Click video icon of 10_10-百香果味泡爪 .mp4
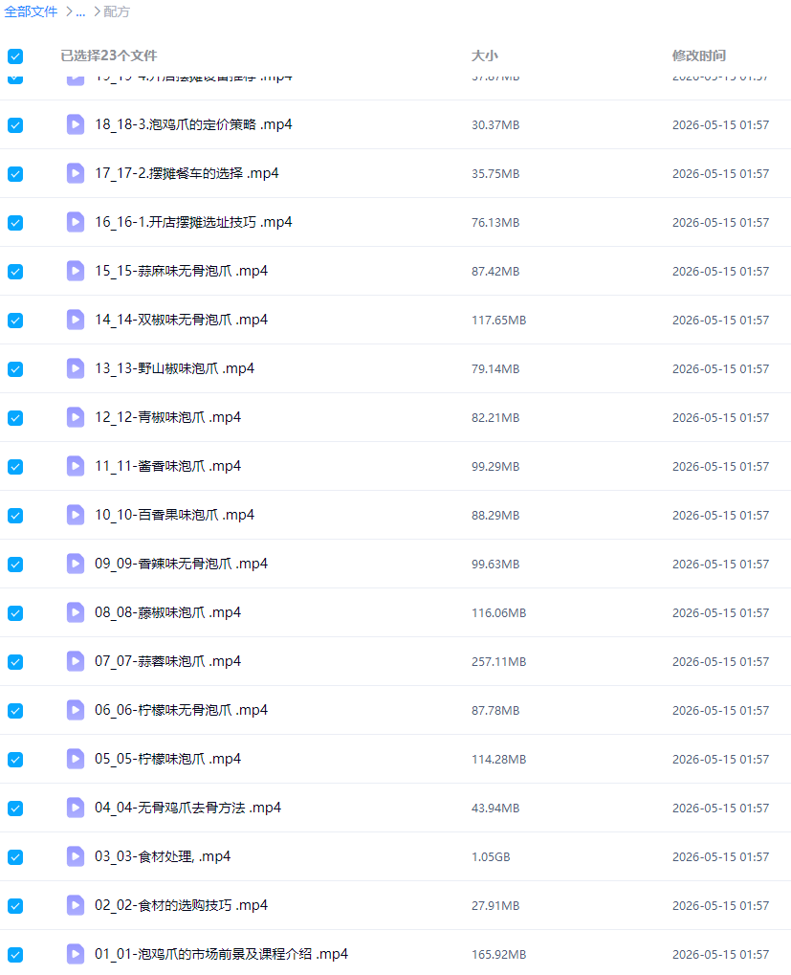The image size is (791, 975). (76, 516)
